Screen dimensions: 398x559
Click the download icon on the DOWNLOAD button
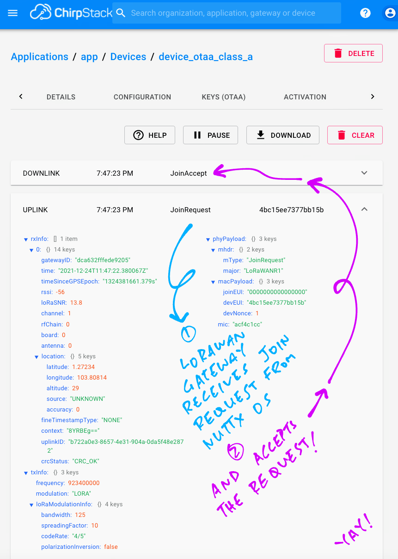pos(260,135)
